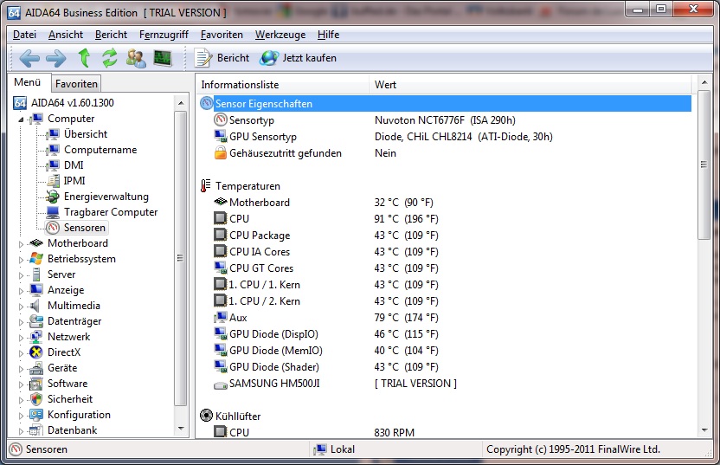Switch to the Menü tab
720x465 pixels.
point(28,82)
